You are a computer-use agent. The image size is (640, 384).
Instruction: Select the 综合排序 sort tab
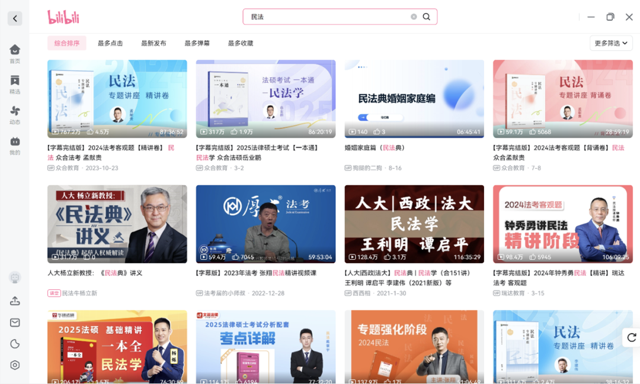point(67,43)
